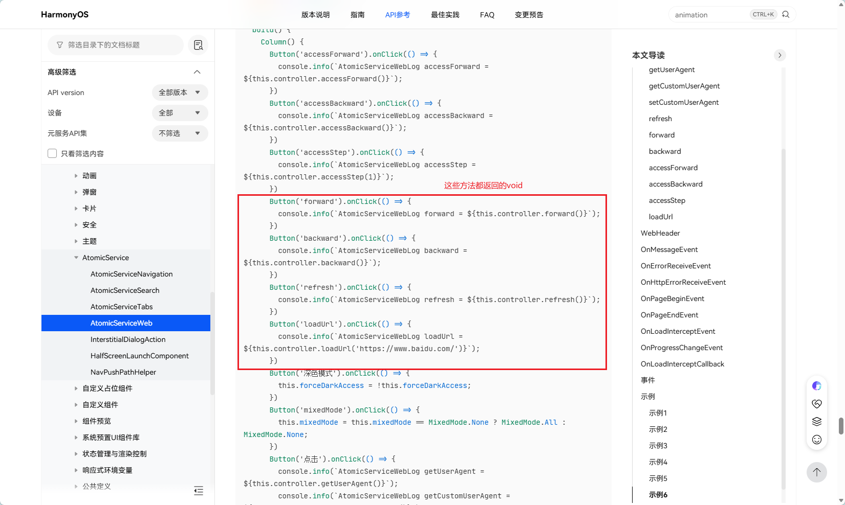Open the 设备 全部 dropdown
The image size is (845, 505).
(x=180, y=113)
